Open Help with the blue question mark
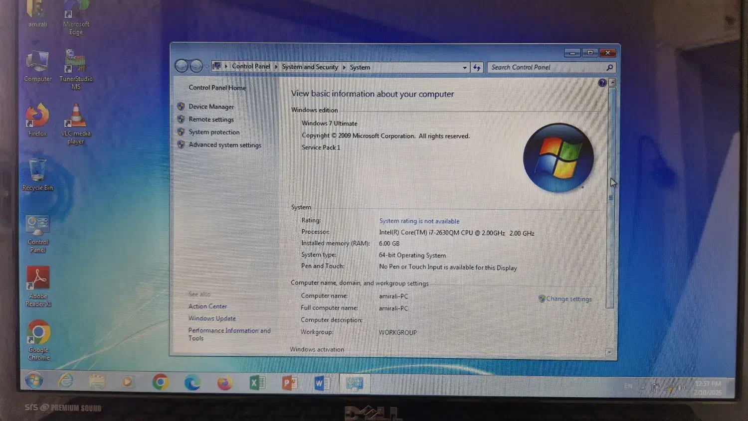The height and width of the screenshot is (421, 748). 602,83
